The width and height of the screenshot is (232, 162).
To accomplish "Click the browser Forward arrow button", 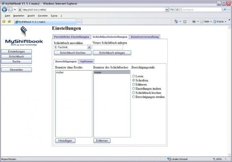I will coord(10,10).
